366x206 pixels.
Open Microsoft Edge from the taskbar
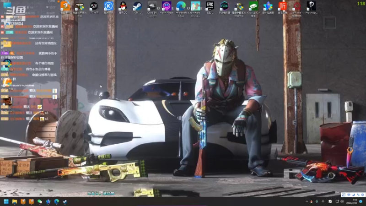pos(57,201)
